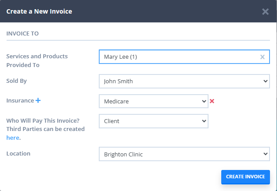
Task: Remove Medicare insurance with red X
Action: (x=212, y=101)
